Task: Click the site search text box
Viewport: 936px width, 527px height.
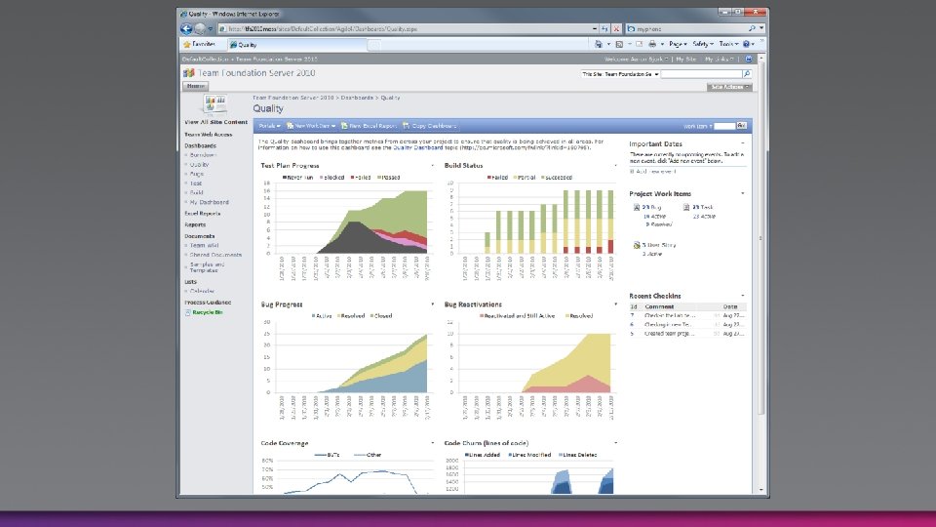Action: (x=702, y=74)
